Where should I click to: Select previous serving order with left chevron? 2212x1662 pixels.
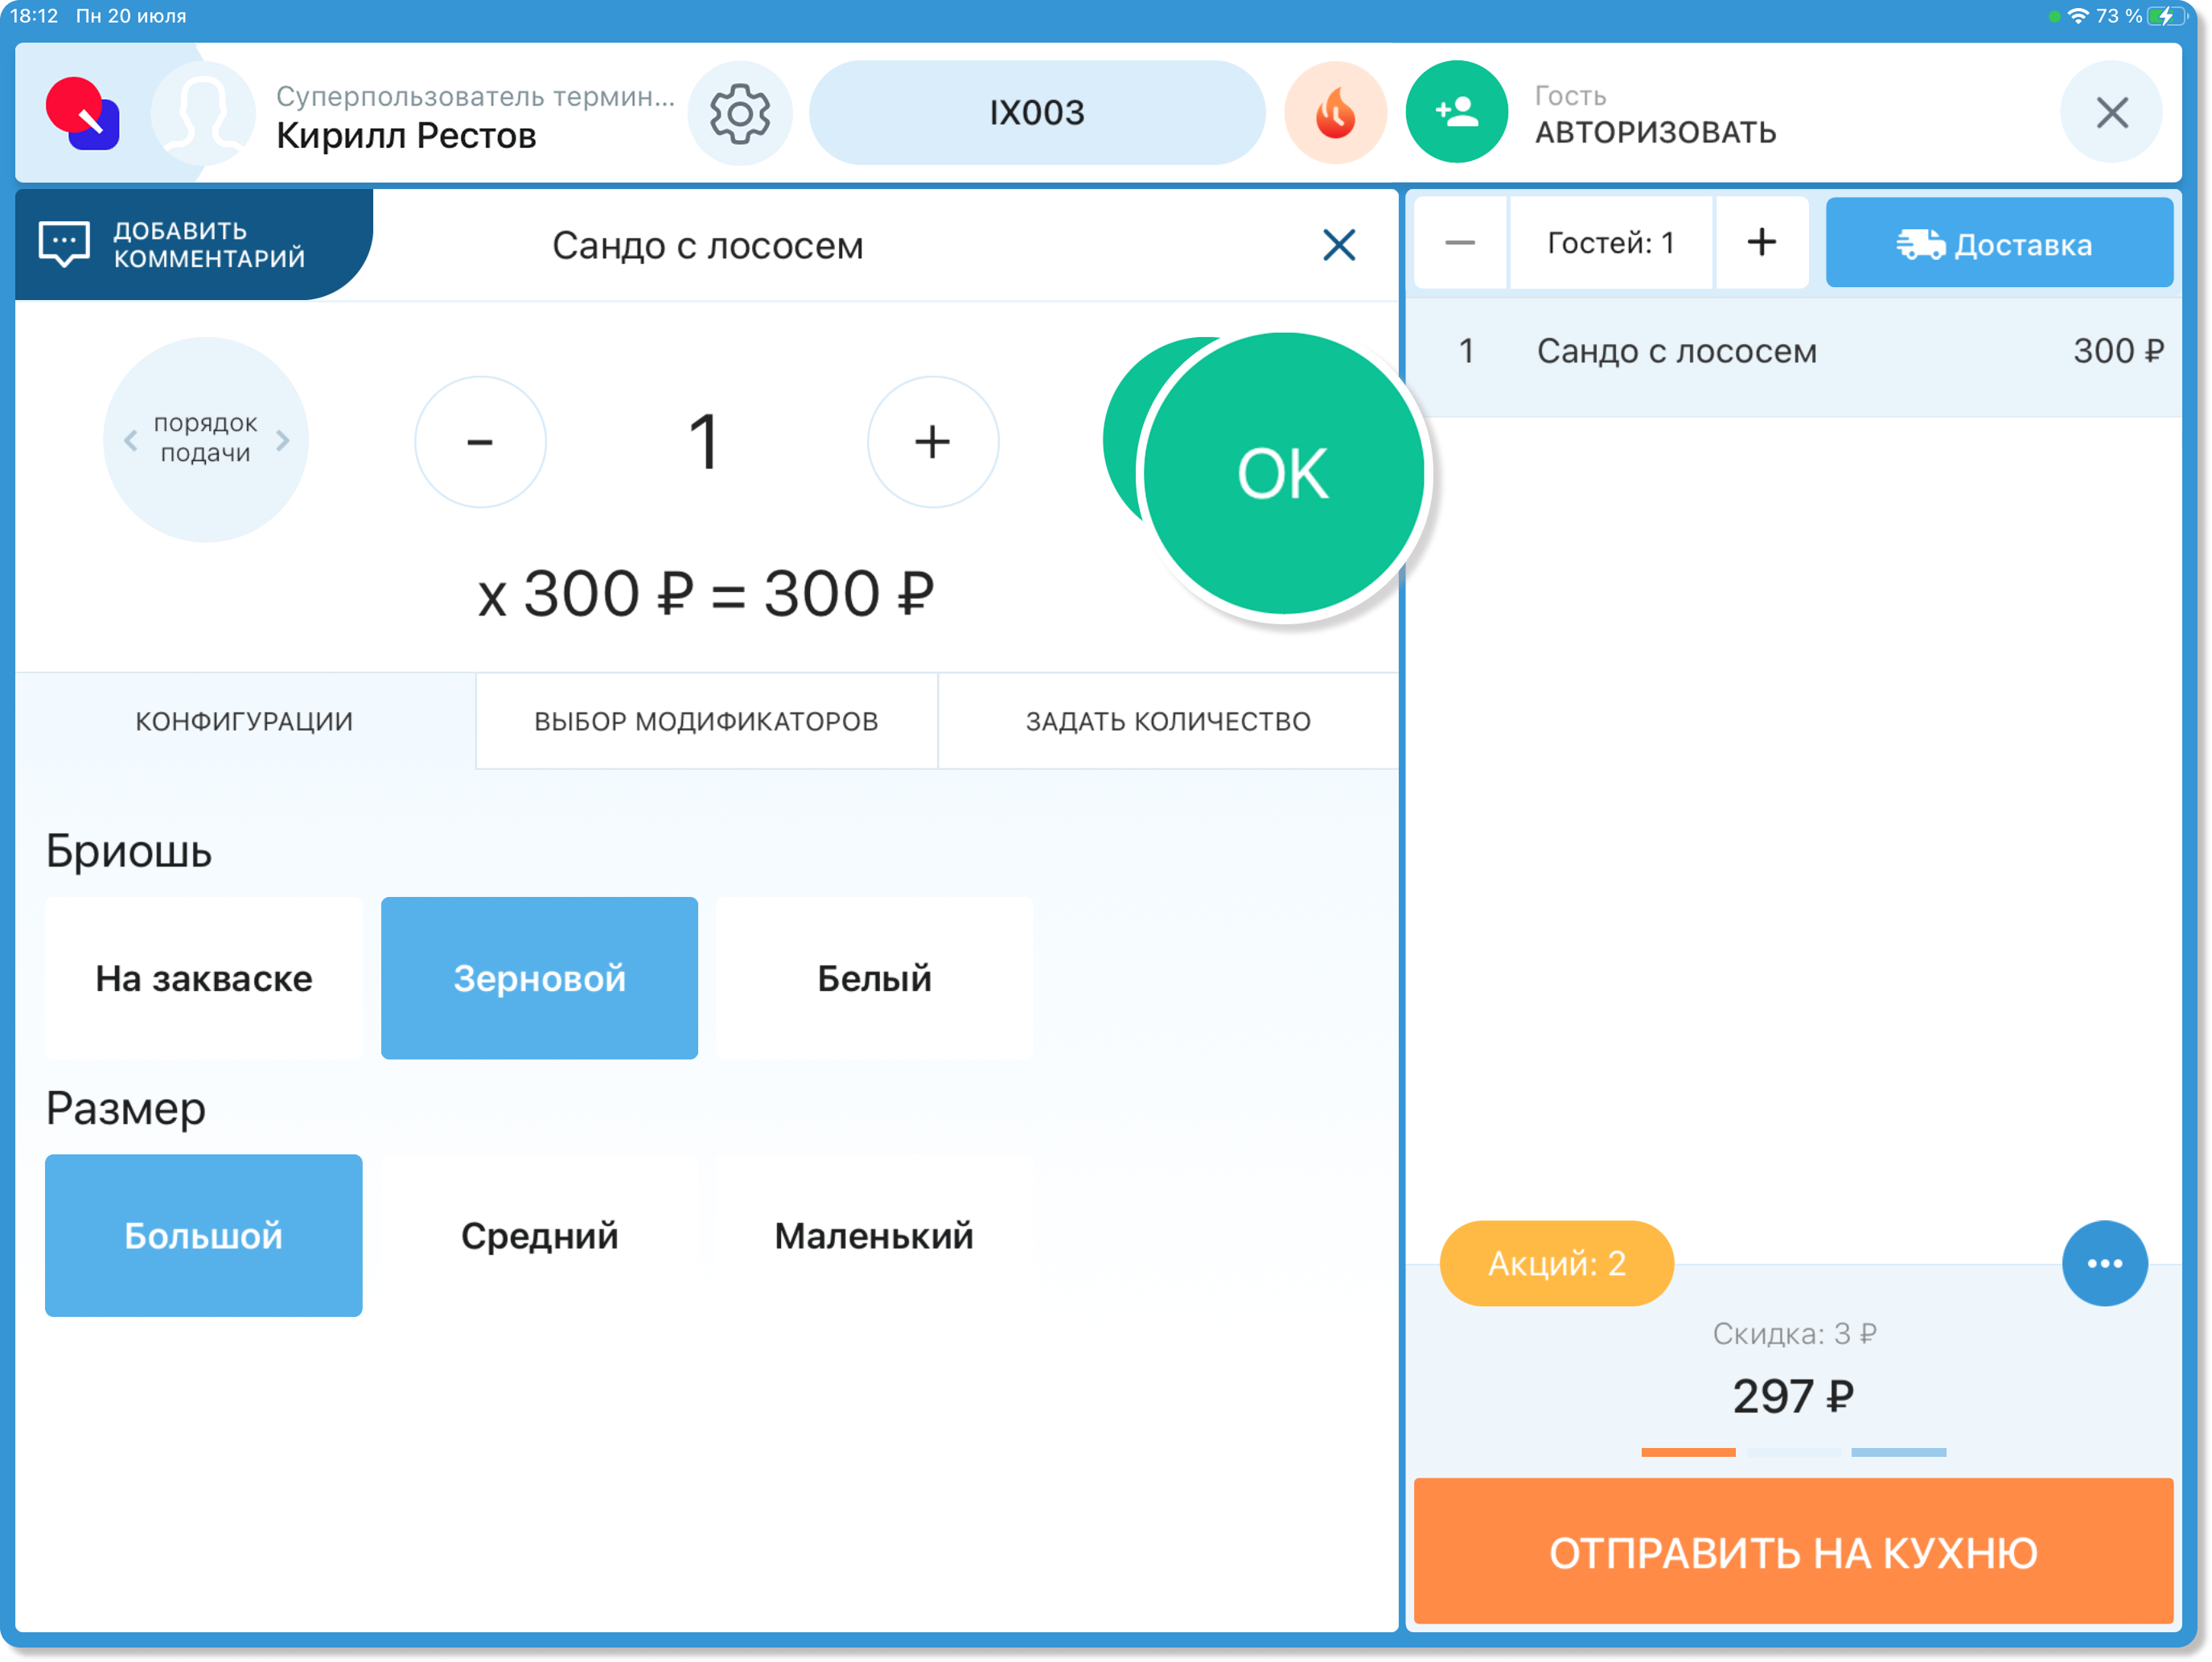pos(130,440)
